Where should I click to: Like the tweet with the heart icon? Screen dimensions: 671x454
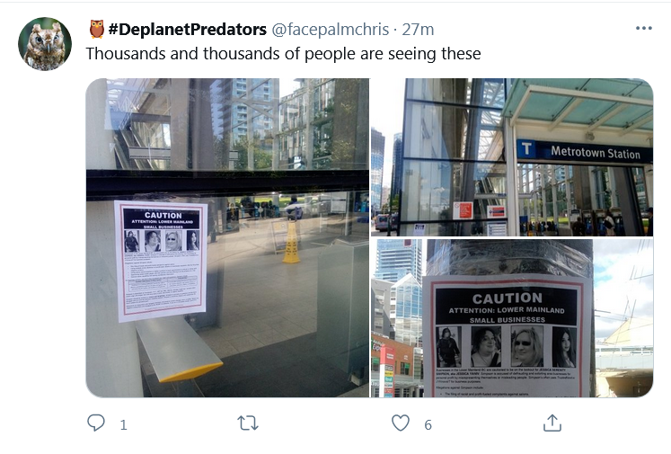pyautogui.click(x=401, y=423)
